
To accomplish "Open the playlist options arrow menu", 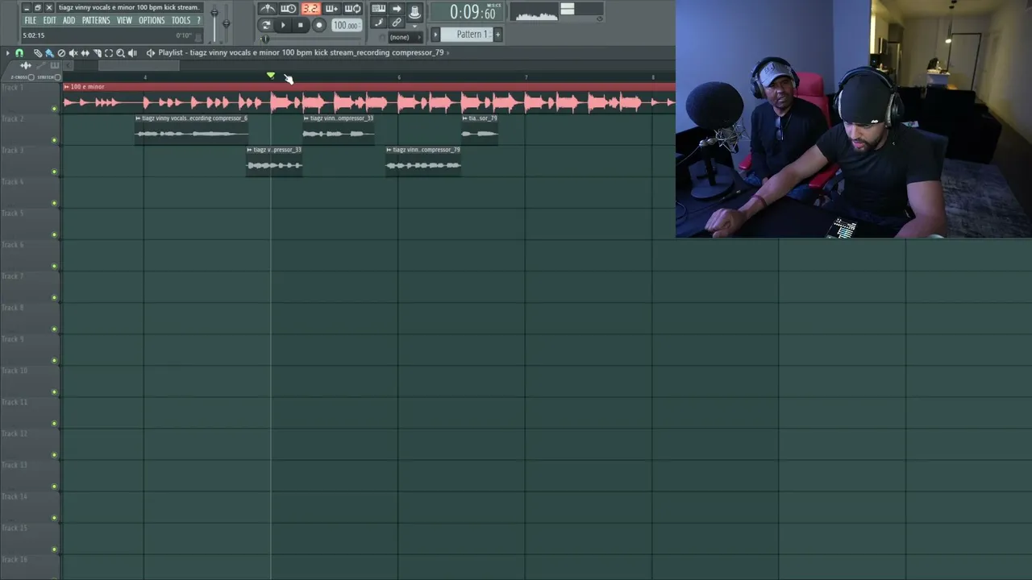I will point(7,53).
